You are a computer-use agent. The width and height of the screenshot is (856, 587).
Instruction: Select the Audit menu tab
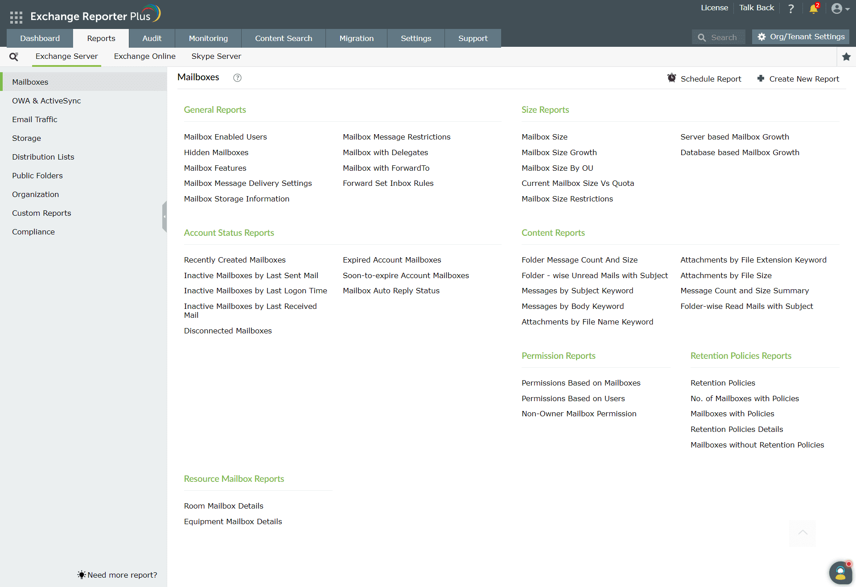click(x=152, y=38)
